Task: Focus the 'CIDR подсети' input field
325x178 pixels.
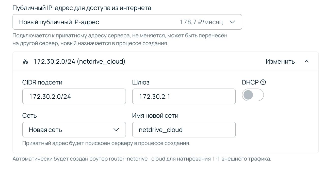Action: [74, 96]
